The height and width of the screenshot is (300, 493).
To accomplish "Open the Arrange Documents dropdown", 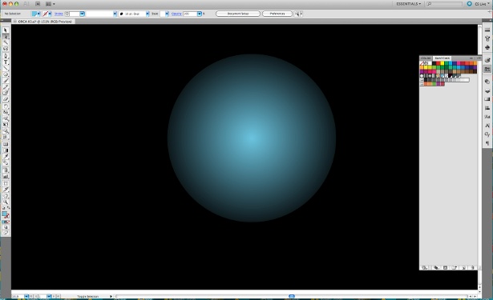I will (x=50, y=4).
